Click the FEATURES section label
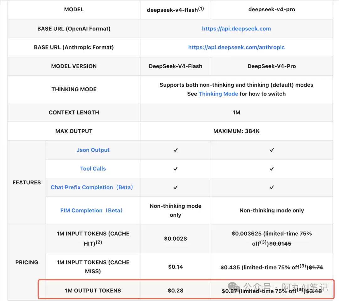Screen dimensions: 339x301 [27, 182]
